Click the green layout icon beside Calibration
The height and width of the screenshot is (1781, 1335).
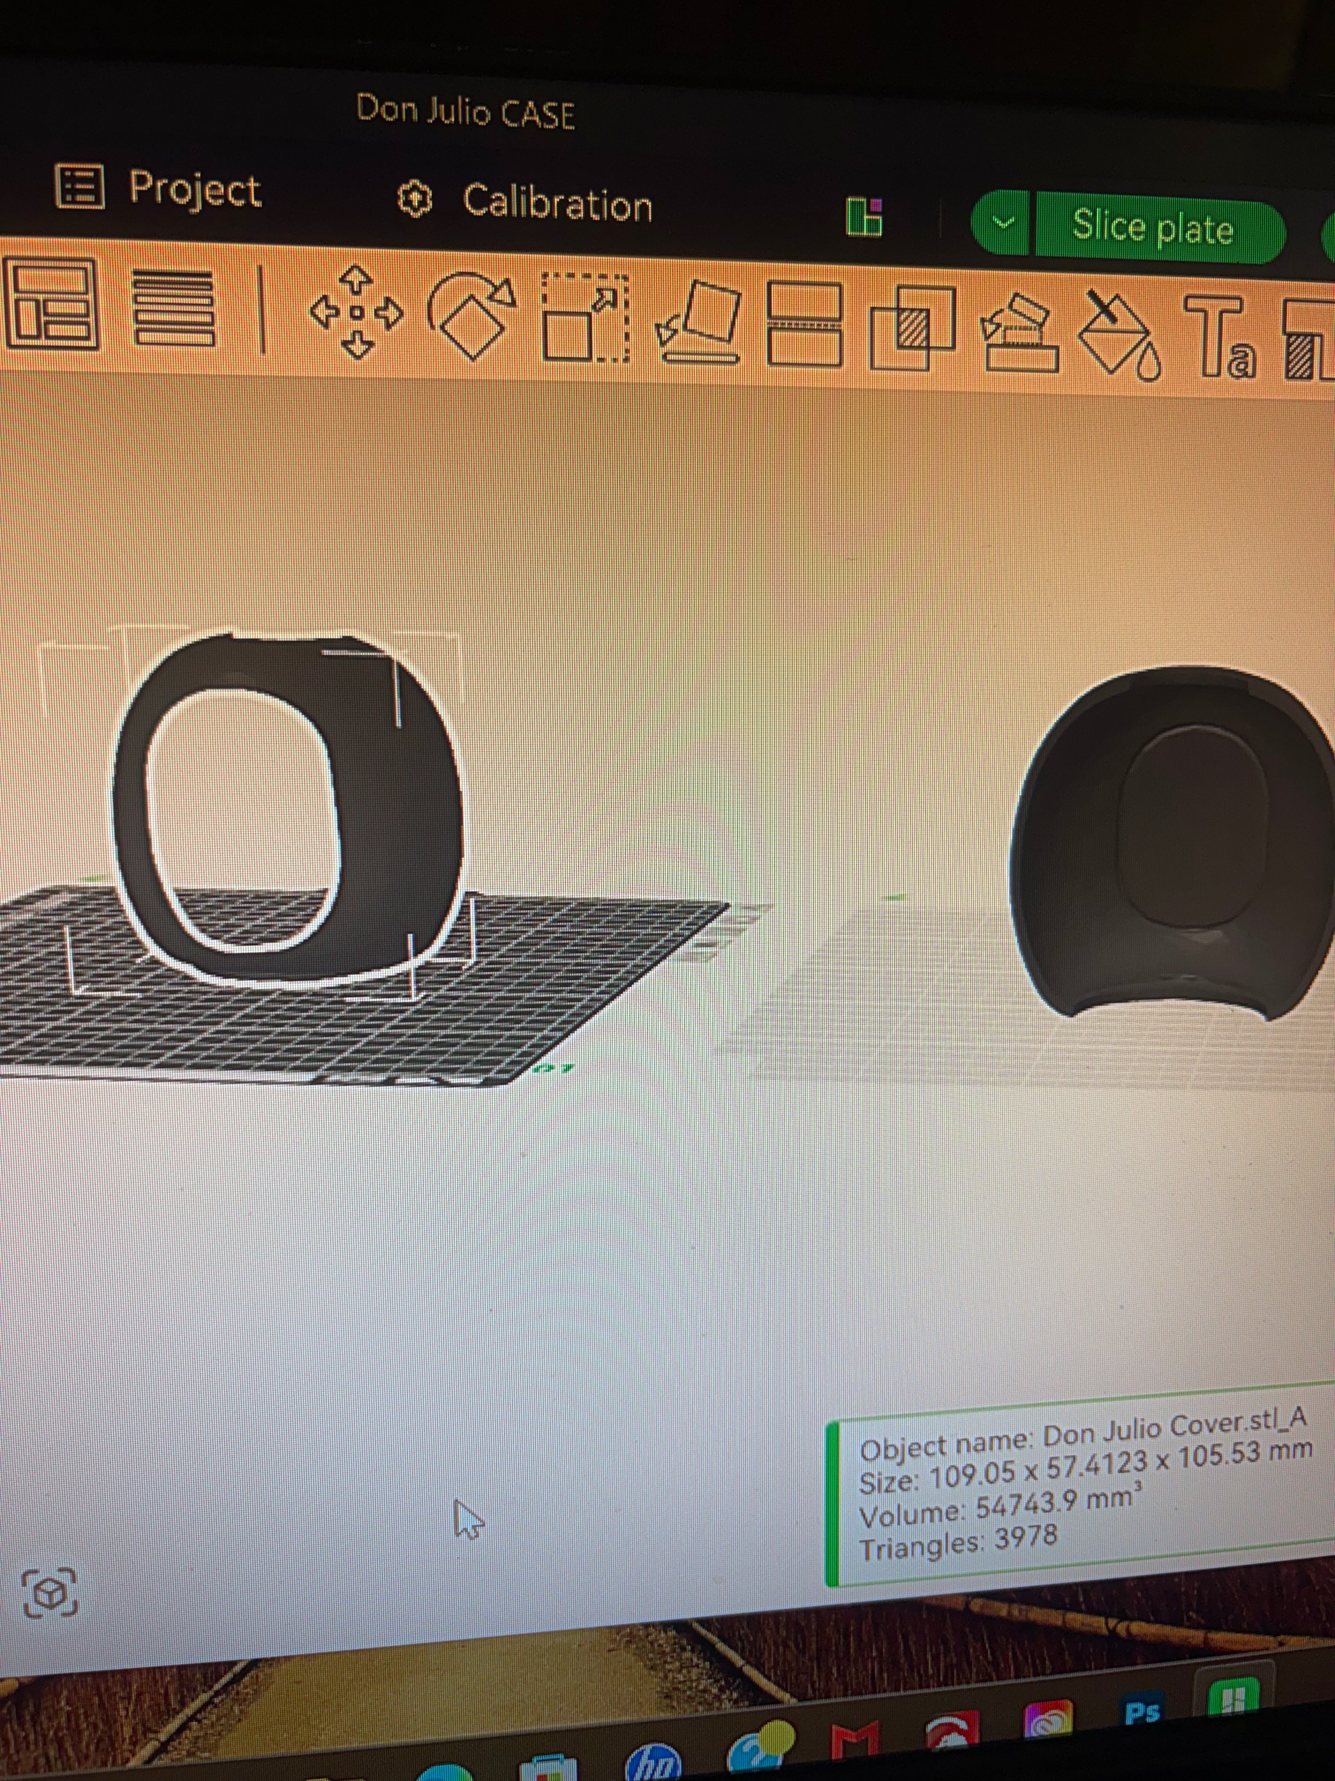click(864, 216)
